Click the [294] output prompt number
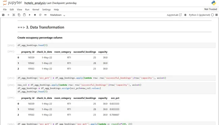Viewport: 219px width, 125px height. [11, 98]
